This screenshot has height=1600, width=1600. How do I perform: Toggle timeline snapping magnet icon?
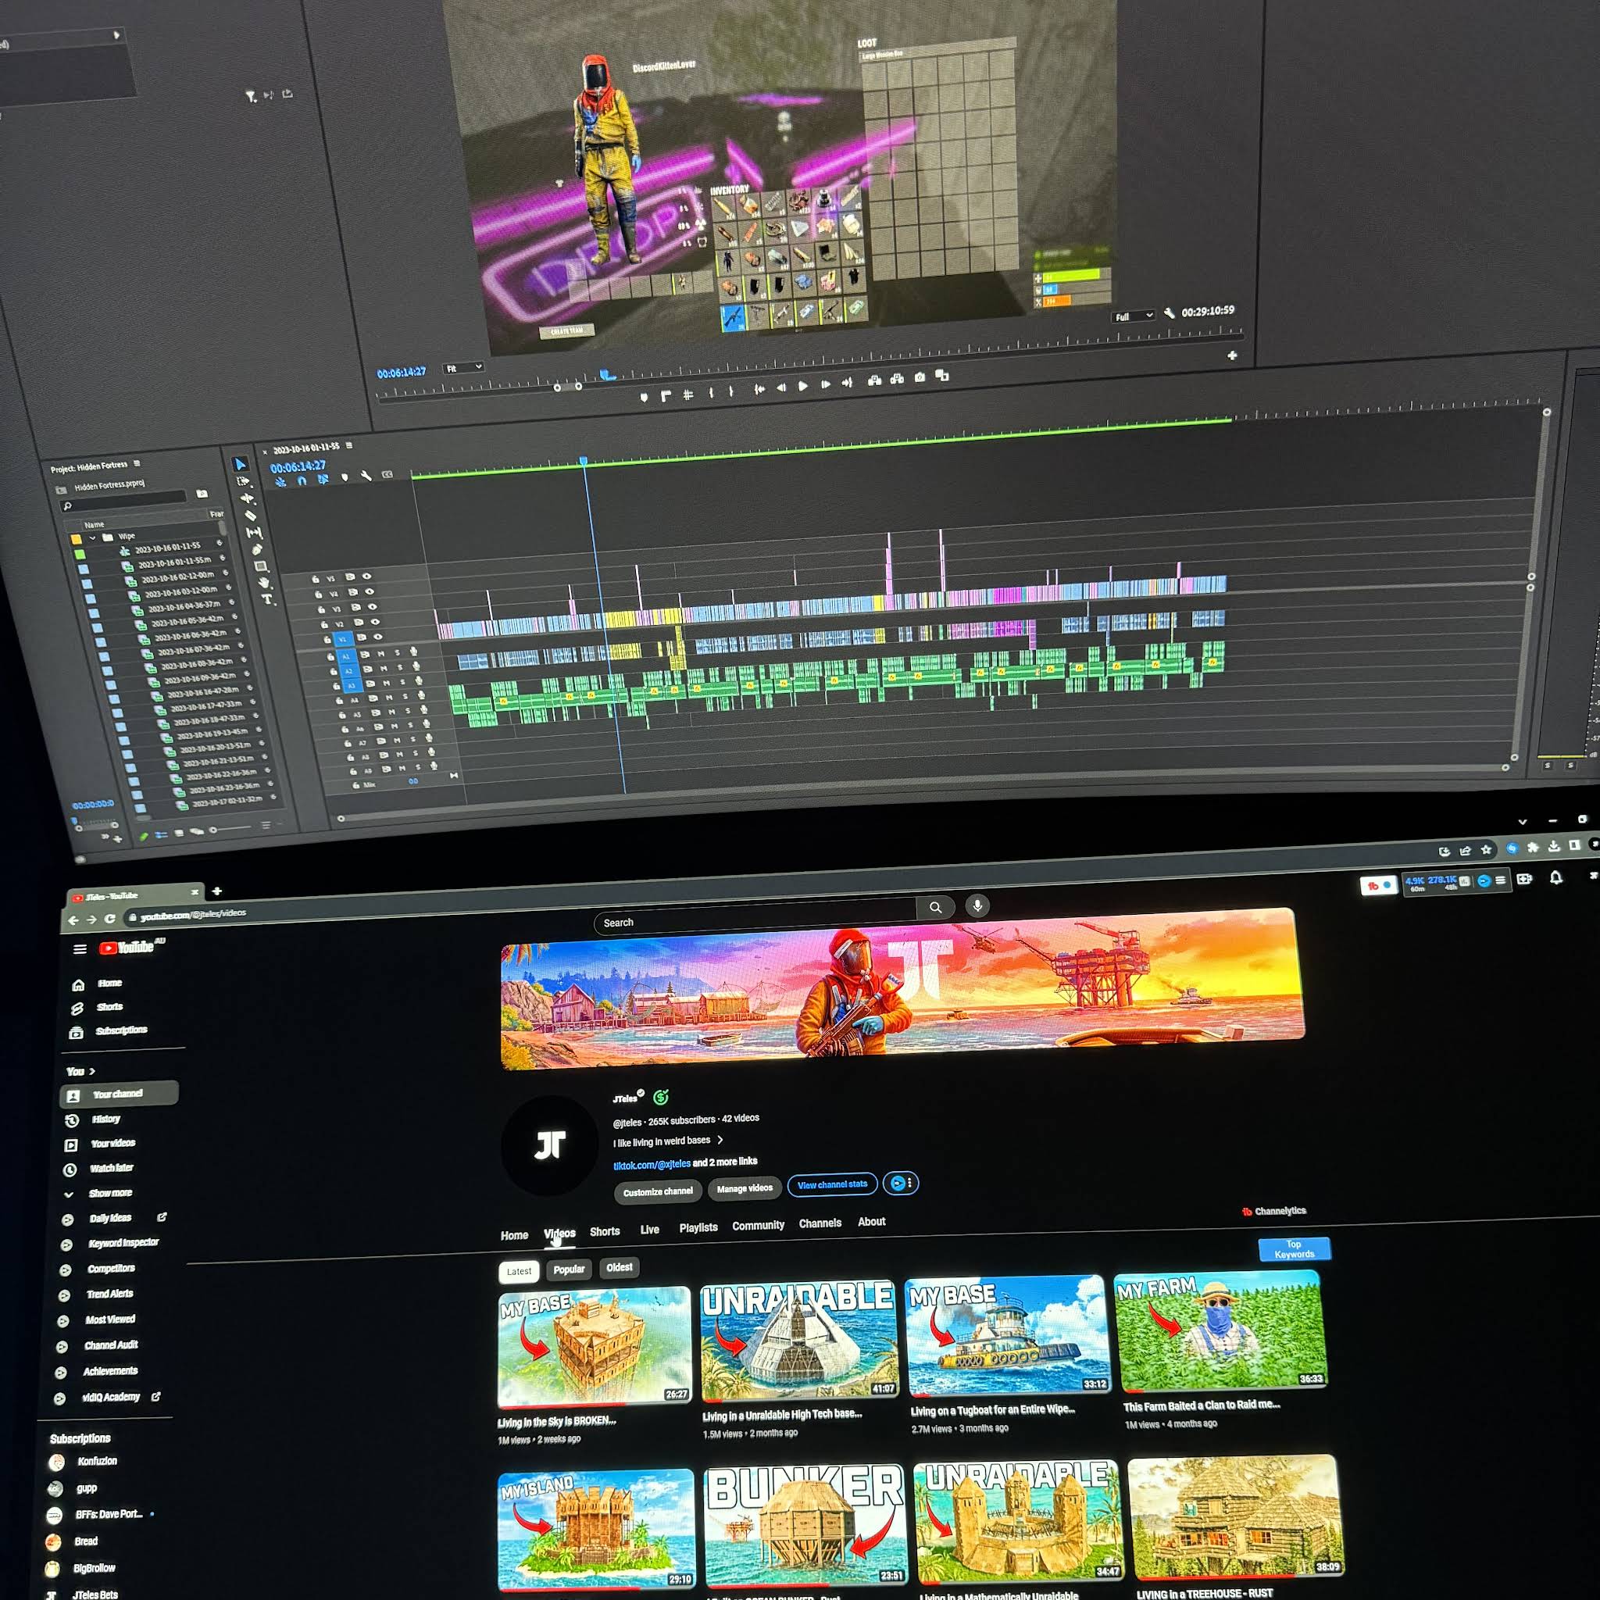pyautogui.click(x=302, y=480)
